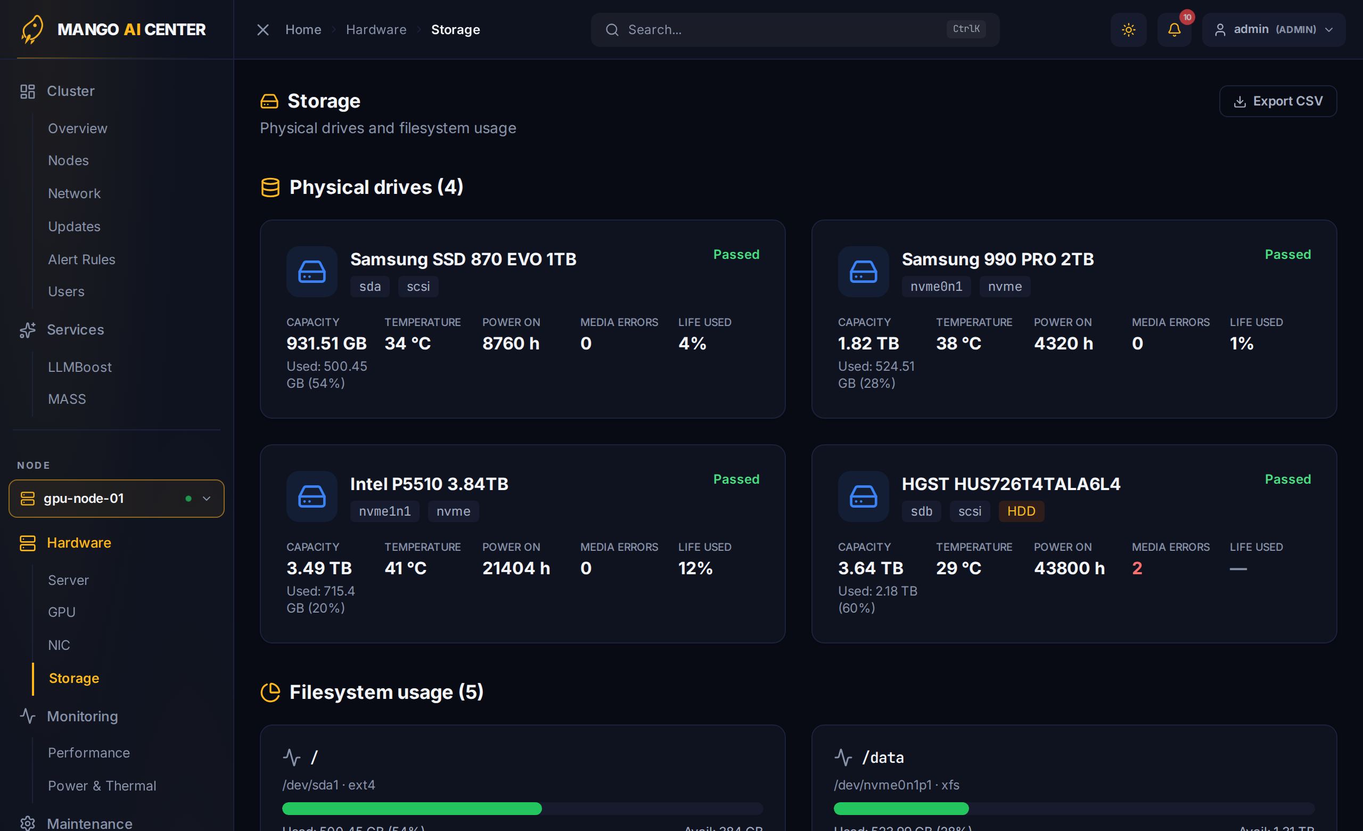Click the HGST HUS726T4TALA6L4 drive icon
Viewport: 1363px width, 831px height.
click(x=864, y=496)
